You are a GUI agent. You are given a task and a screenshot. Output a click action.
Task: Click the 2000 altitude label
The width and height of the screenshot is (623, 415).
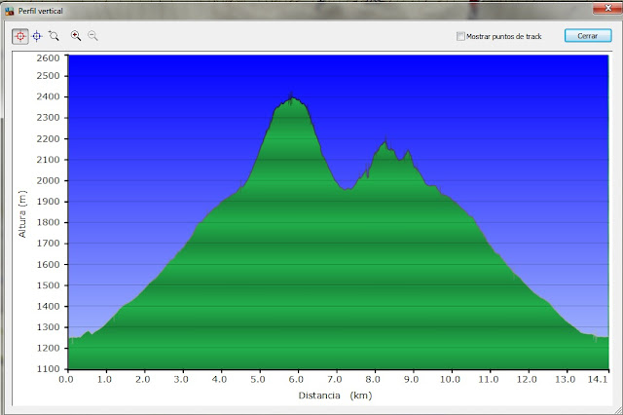pyautogui.click(x=48, y=180)
